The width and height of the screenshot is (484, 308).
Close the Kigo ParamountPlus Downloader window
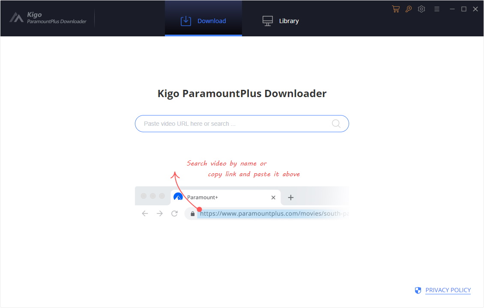click(475, 9)
